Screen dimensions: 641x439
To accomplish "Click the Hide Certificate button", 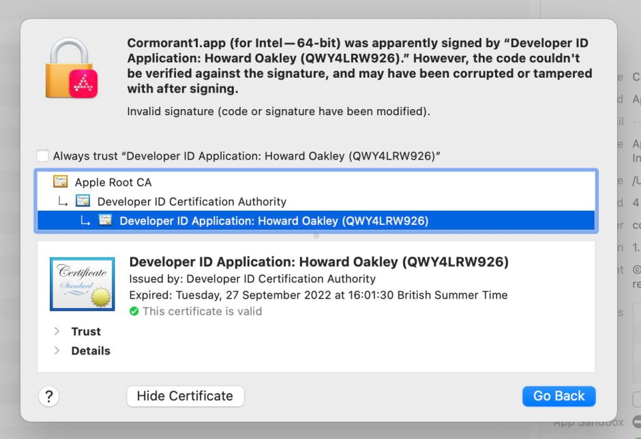I will (185, 396).
